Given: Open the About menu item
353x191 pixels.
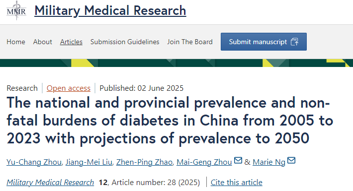Looking at the screenshot, I should [x=43, y=42].
